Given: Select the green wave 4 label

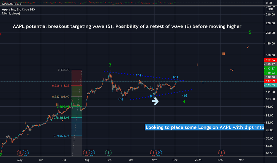Looking at the screenshot, I should (184, 101).
